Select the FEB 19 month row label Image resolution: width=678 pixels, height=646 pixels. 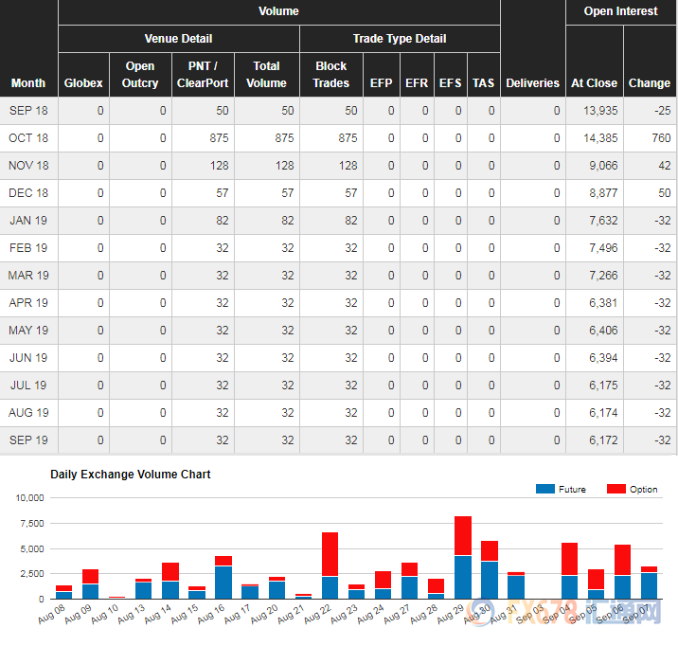tap(28, 248)
